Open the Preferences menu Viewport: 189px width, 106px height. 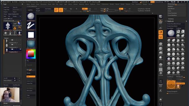(105, 4)
